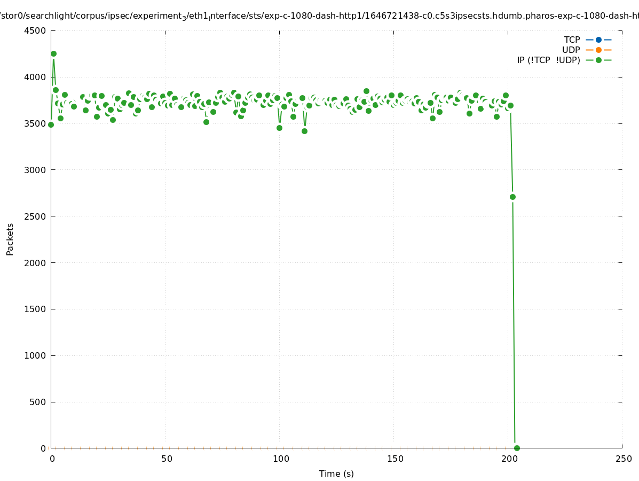Viewport: 639px width, 481px height.
Task: Click the 50 x-axis tick label
Action: pos(167,459)
